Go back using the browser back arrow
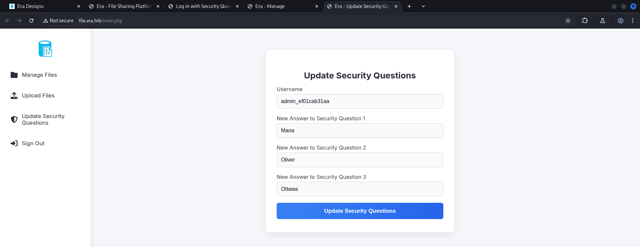 7,21
